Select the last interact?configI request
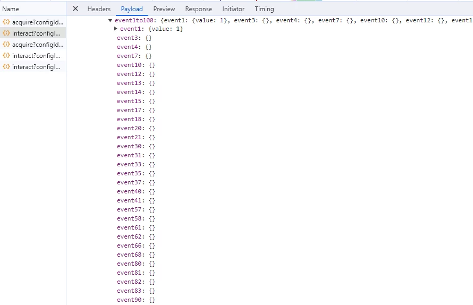This screenshot has width=473, height=305. point(33,66)
